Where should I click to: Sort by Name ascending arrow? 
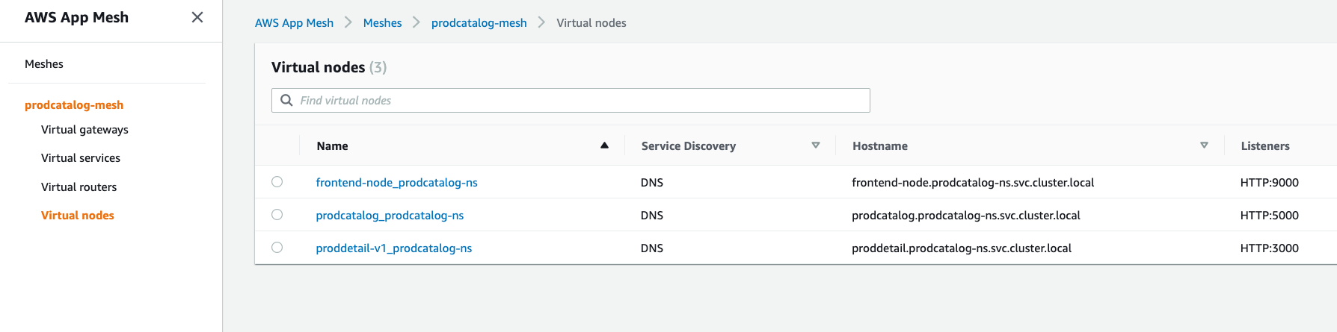tap(604, 145)
